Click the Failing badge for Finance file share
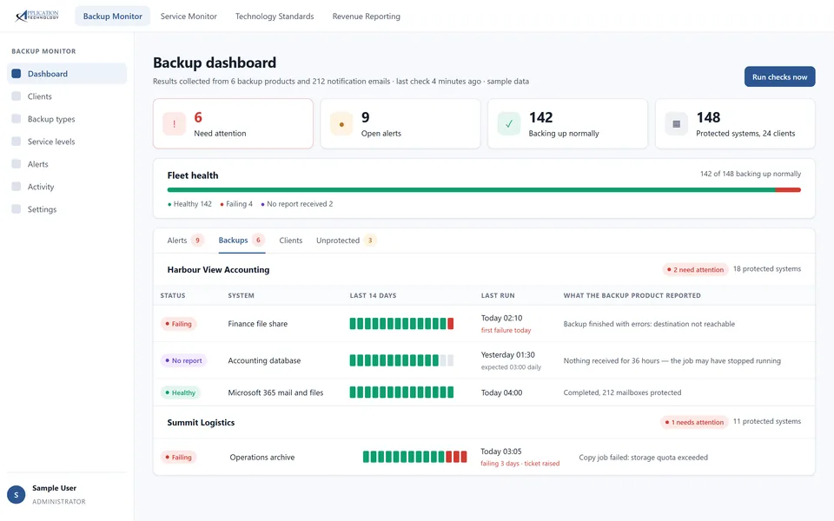 pyautogui.click(x=179, y=324)
